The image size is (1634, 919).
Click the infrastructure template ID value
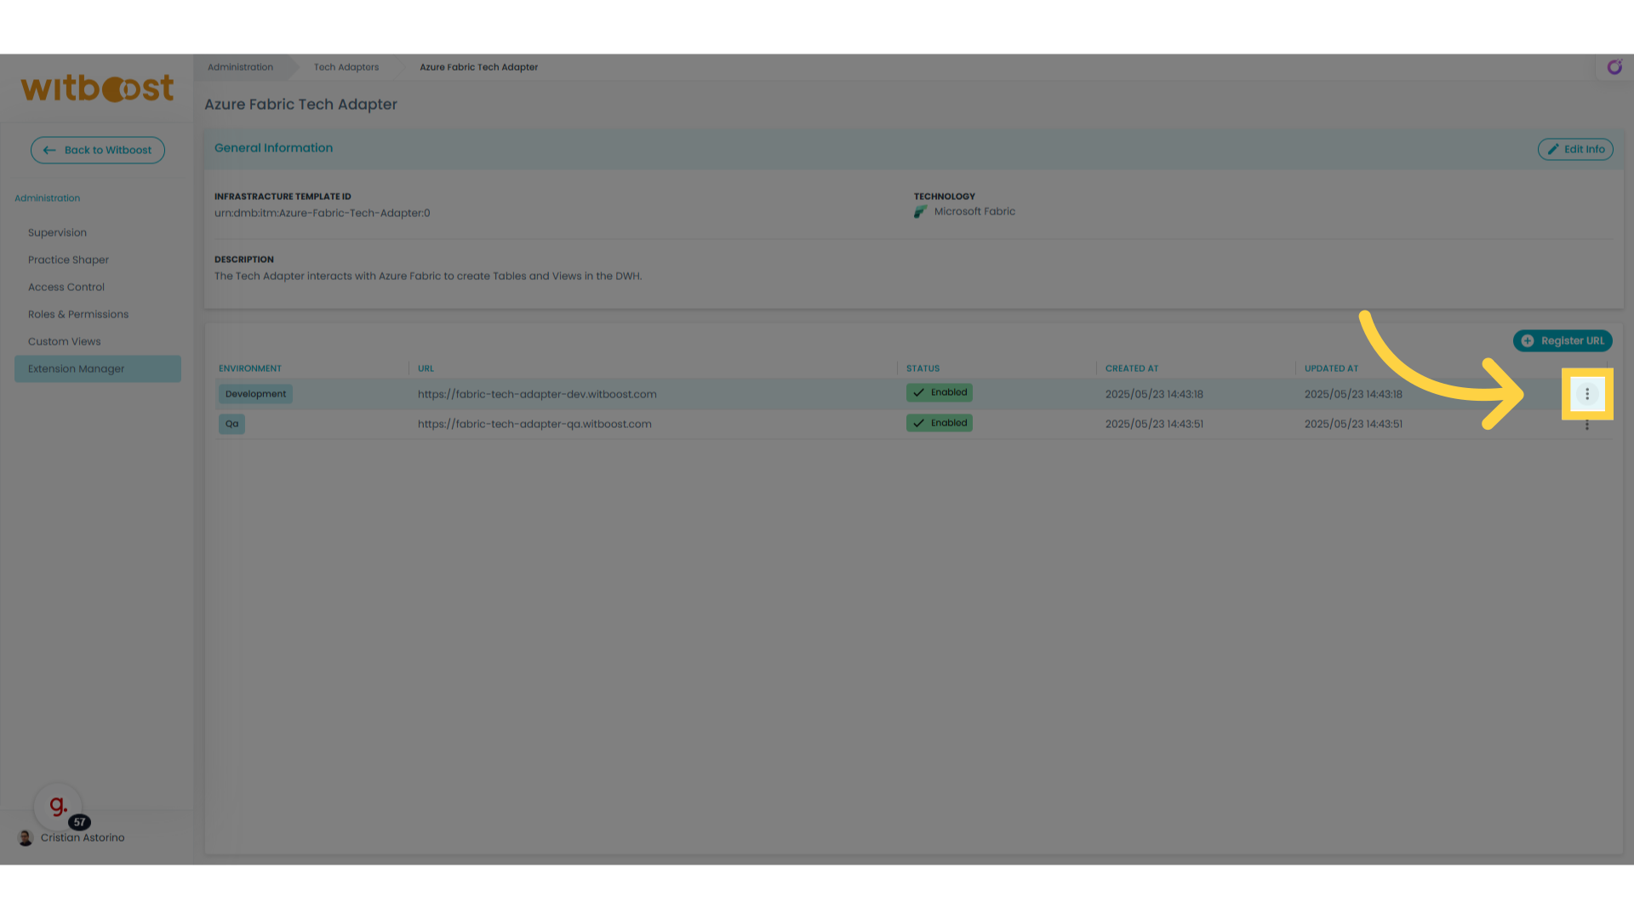(322, 213)
